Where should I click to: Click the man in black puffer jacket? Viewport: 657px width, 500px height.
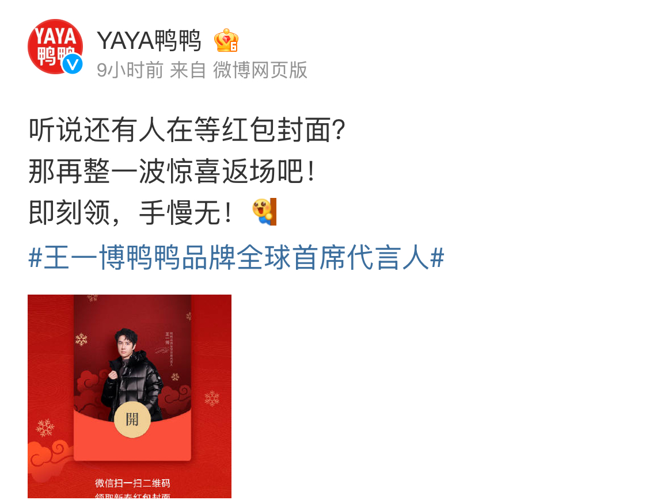click(x=132, y=374)
